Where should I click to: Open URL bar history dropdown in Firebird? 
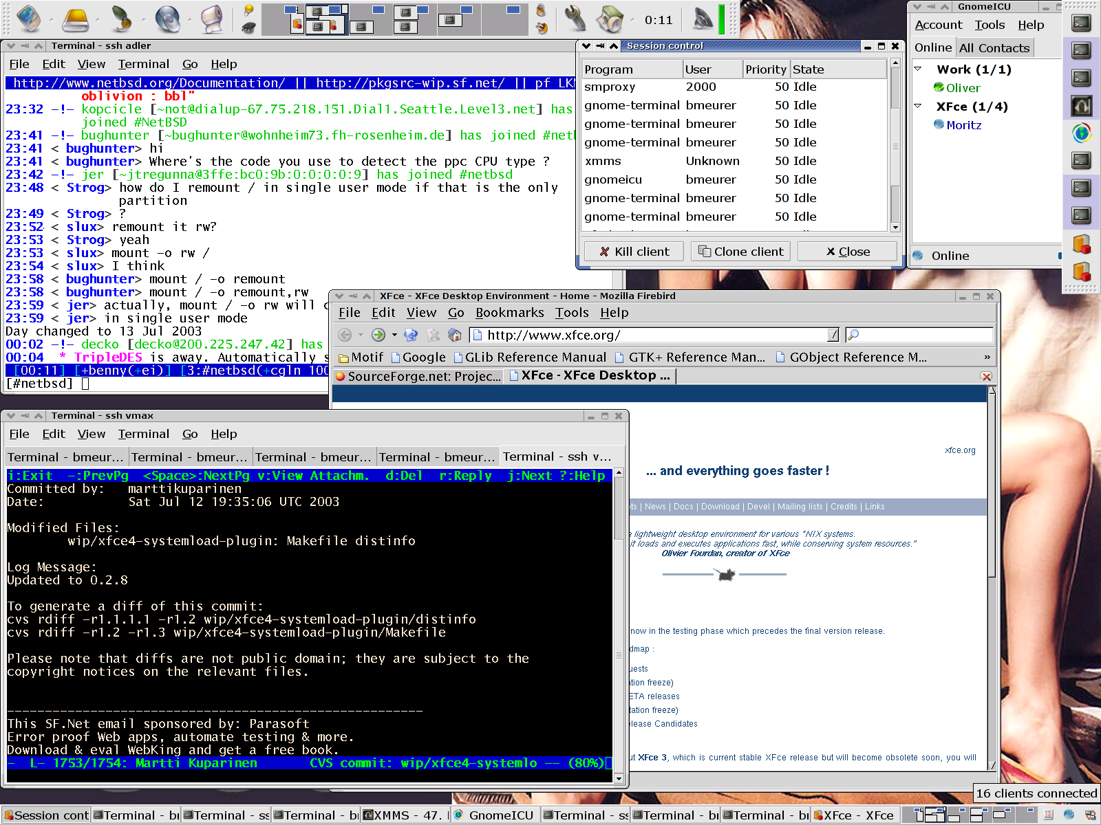pyautogui.click(x=833, y=335)
